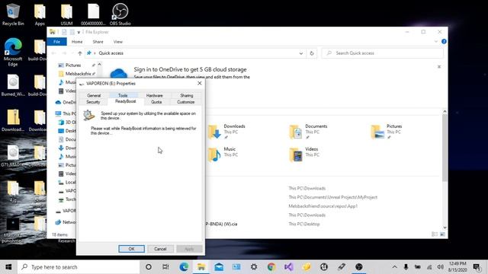Click the Documents folder in Quick access
The height and width of the screenshot is (274, 488).
click(x=308, y=132)
